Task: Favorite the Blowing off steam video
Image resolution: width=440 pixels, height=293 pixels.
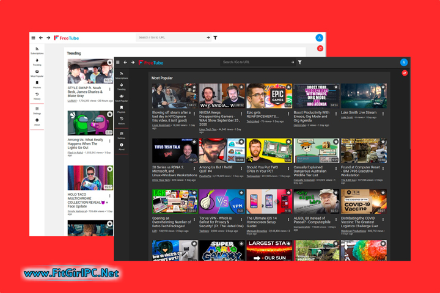Action: coord(194,87)
